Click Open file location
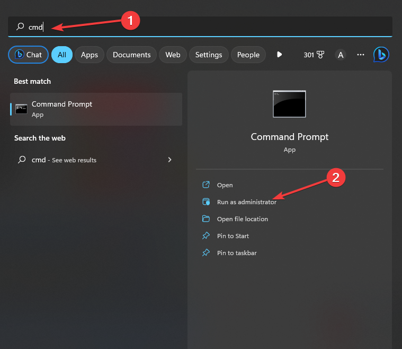Viewport: 402px width, 349px height. (x=243, y=219)
